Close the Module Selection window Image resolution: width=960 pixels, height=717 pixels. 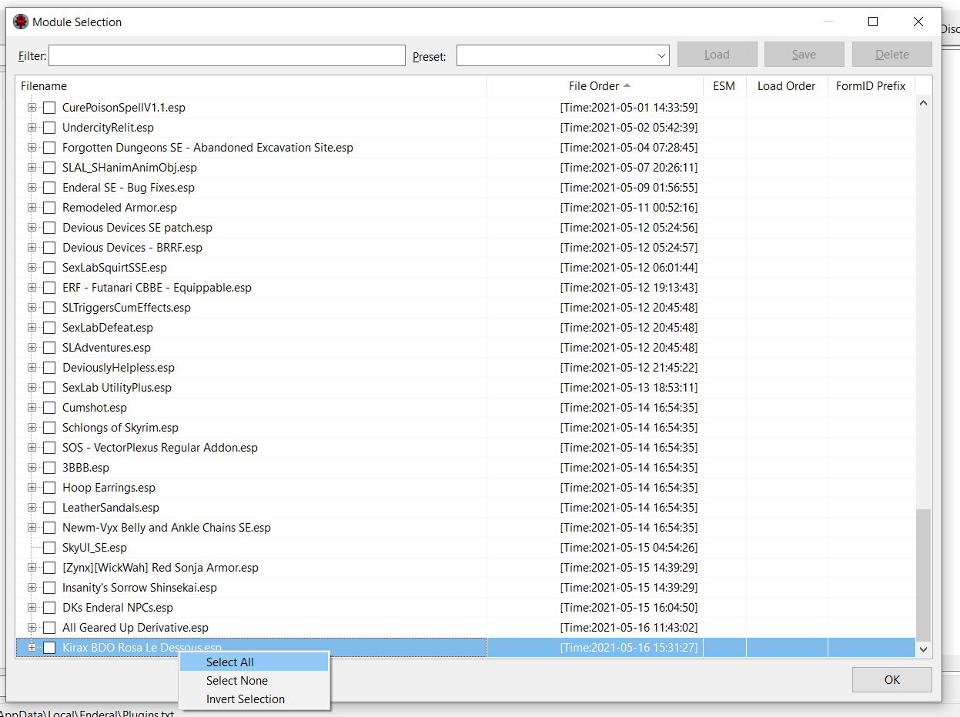(918, 22)
